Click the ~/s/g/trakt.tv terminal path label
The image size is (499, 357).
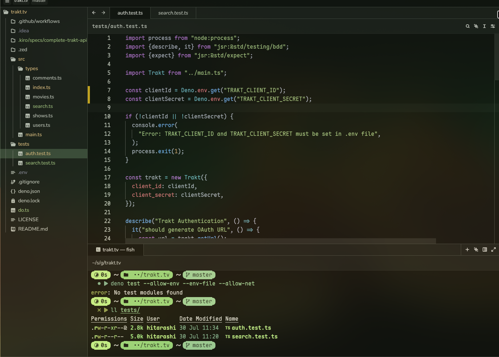coord(107,263)
